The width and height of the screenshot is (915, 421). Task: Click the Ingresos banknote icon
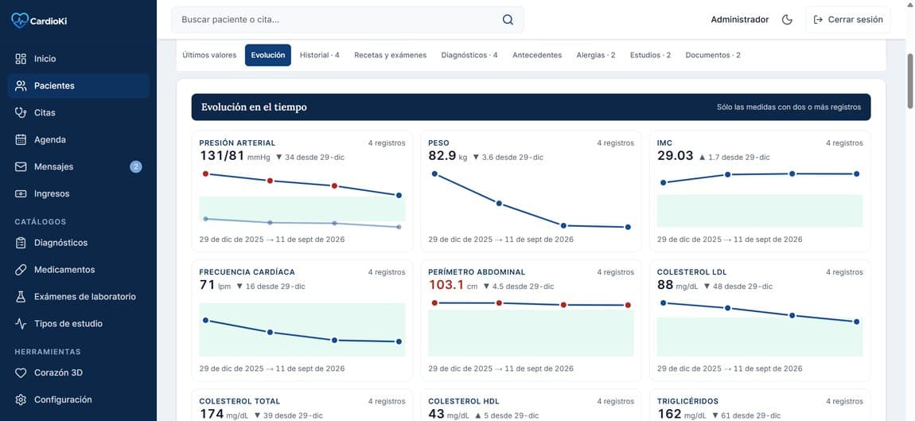tap(21, 193)
